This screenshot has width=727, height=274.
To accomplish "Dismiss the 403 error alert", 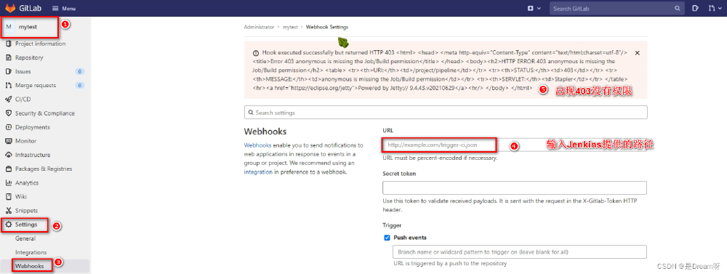I will click(x=637, y=53).
